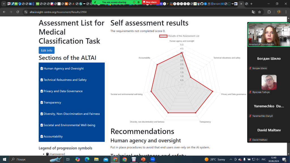
Task: Open Diversity, Non-Discrimination and Fairness section
Action: click(72, 114)
